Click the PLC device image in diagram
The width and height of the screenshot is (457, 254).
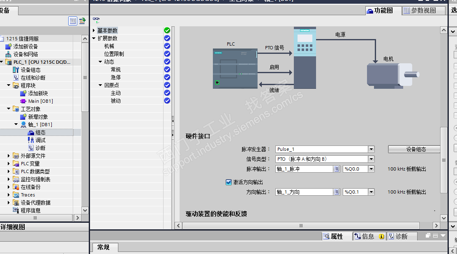[x=235, y=69]
